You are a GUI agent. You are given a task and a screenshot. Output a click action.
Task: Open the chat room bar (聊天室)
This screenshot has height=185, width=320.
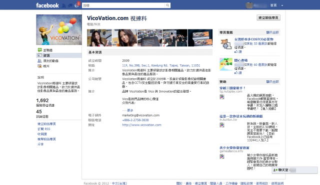click(294, 170)
